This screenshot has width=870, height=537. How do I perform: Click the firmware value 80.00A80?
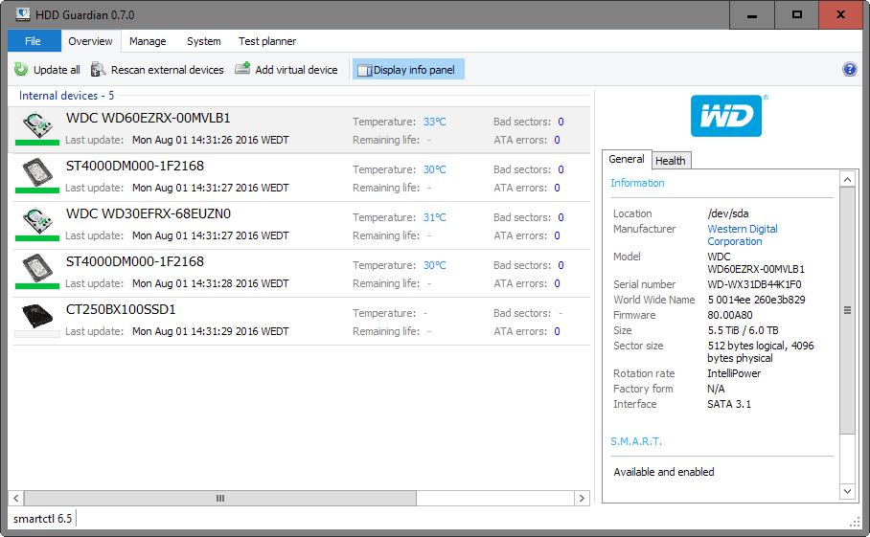pyautogui.click(x=729, y=315)
